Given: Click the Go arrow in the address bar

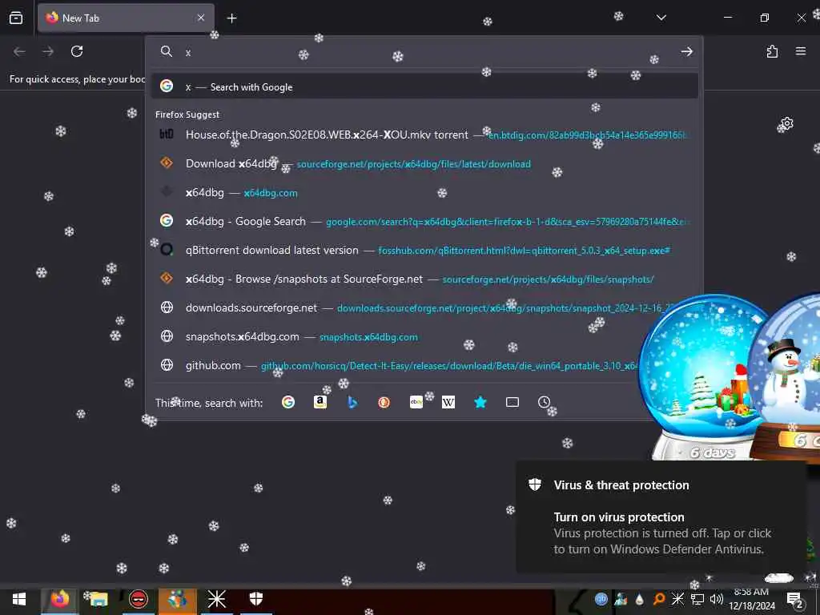Looking at the screenshot, I should 686,51.
